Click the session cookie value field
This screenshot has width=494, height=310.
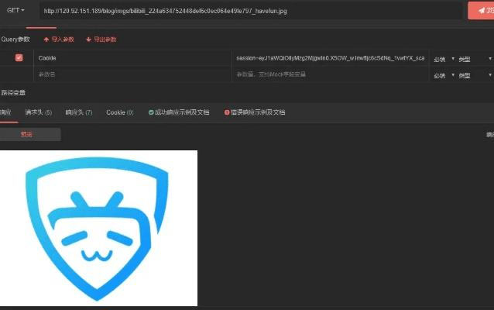(330, 58)
